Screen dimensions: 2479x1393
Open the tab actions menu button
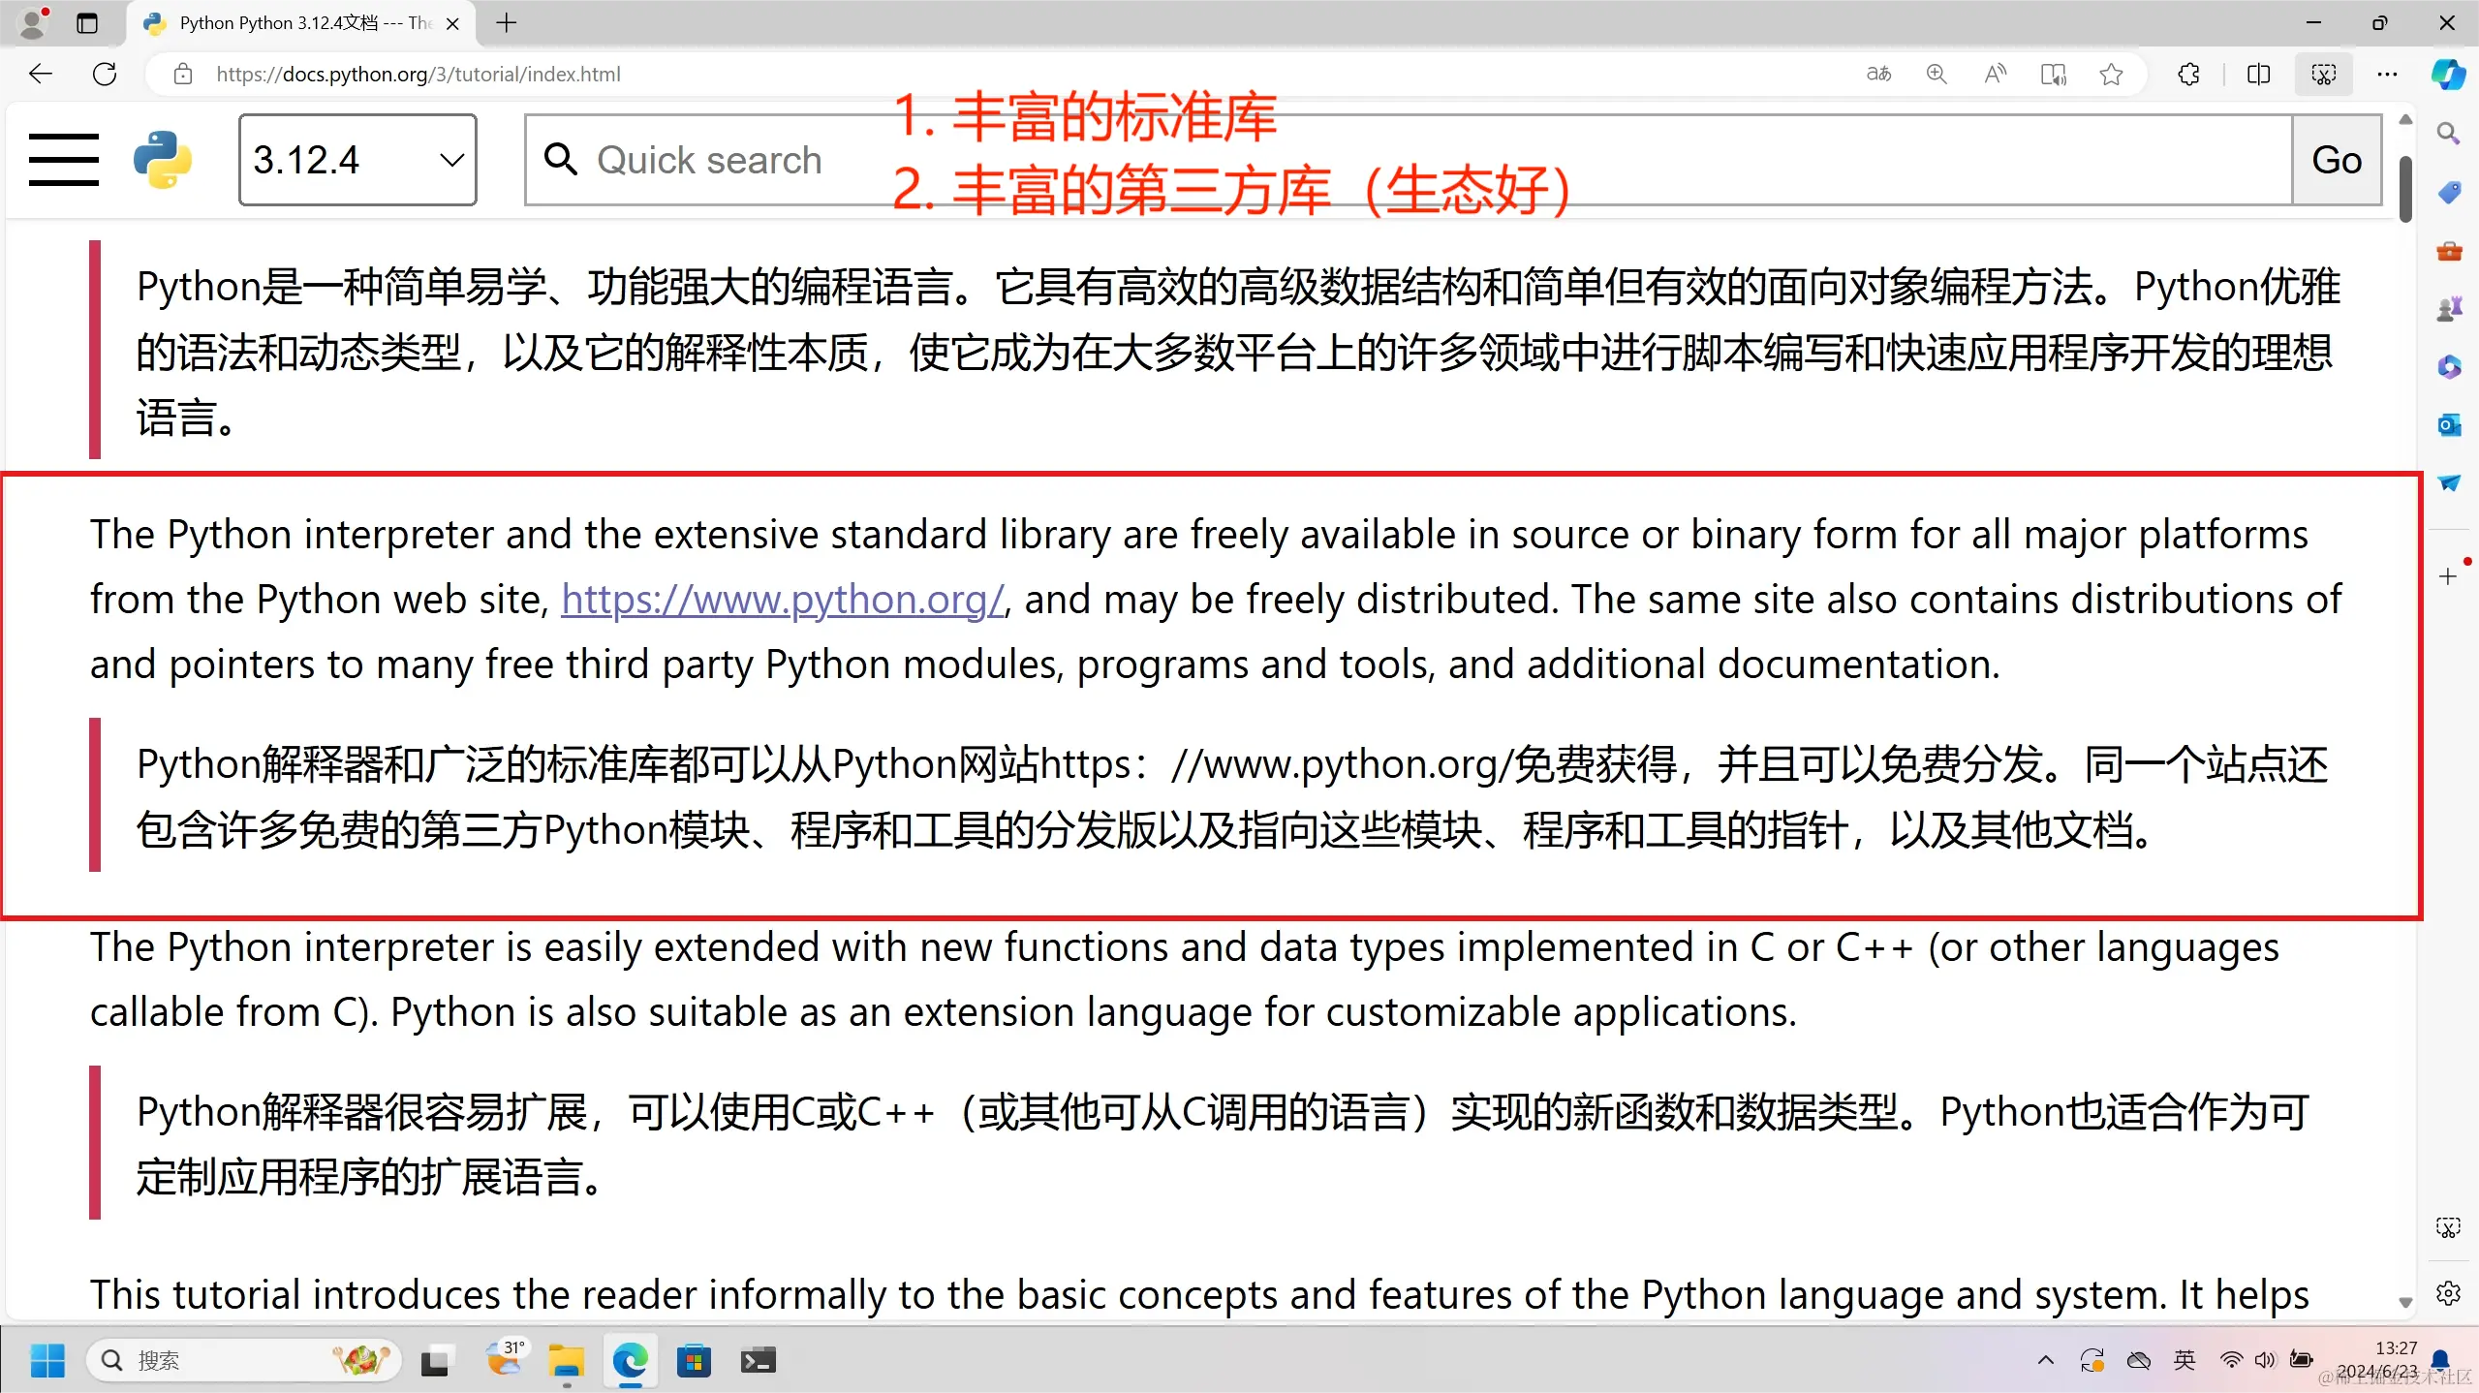[x=87, y=23]
